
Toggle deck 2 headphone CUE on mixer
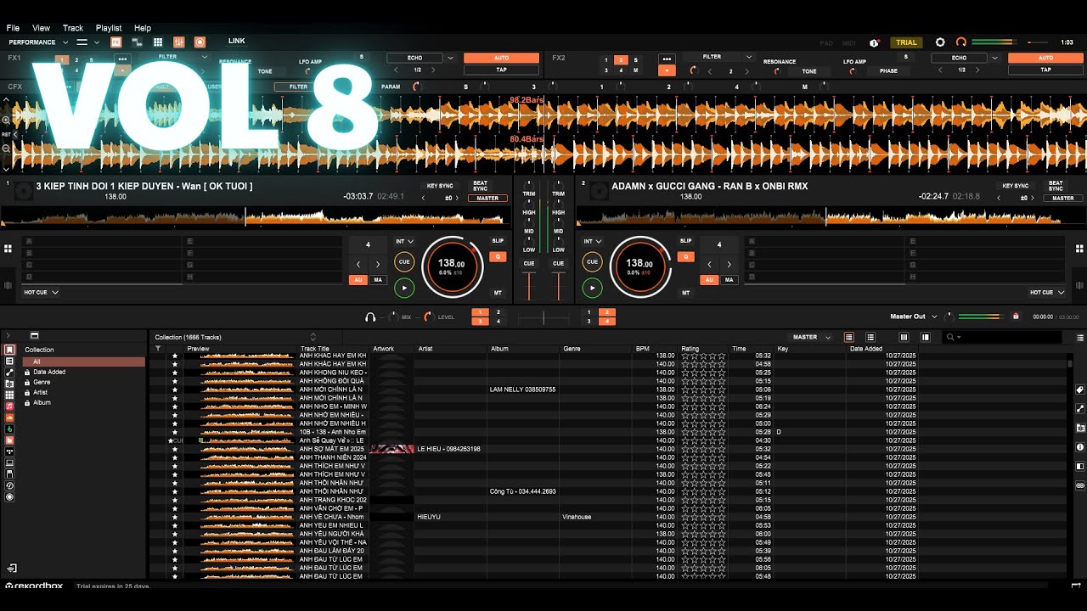pyautogui.click(x=558, y=263)
